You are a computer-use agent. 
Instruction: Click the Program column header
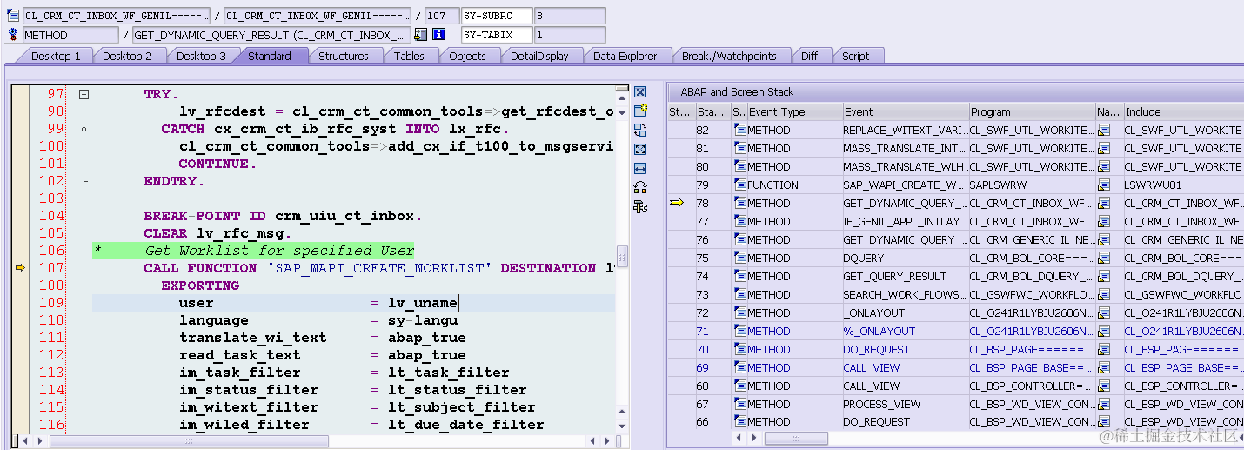point(1032,111)
